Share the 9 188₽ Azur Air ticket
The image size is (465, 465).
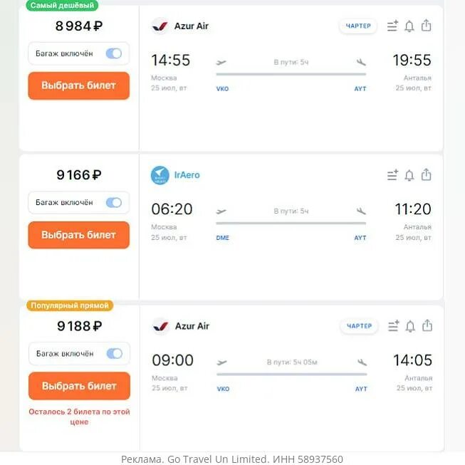coord(427,325)
